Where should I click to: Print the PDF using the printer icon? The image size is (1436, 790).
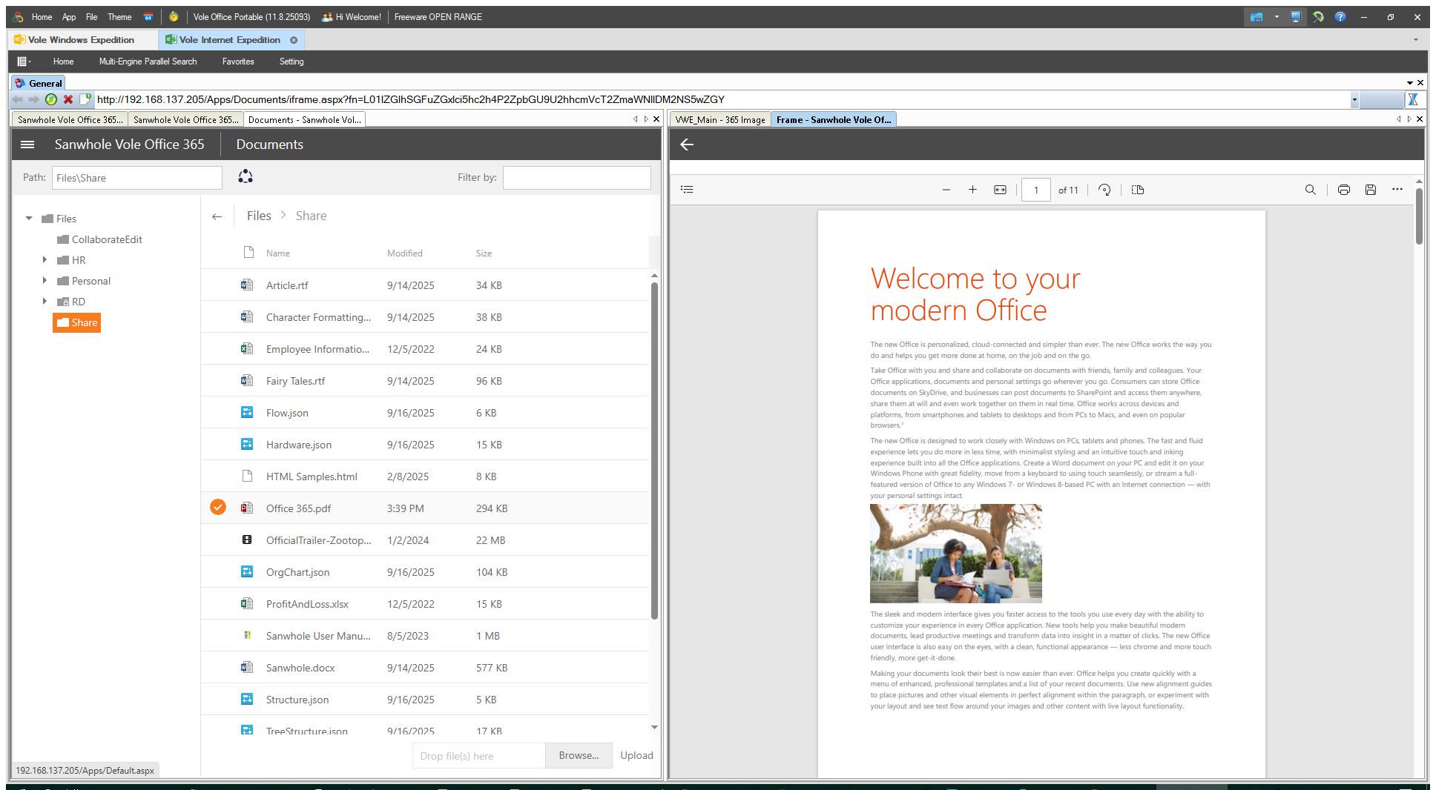coord(1343,190)
